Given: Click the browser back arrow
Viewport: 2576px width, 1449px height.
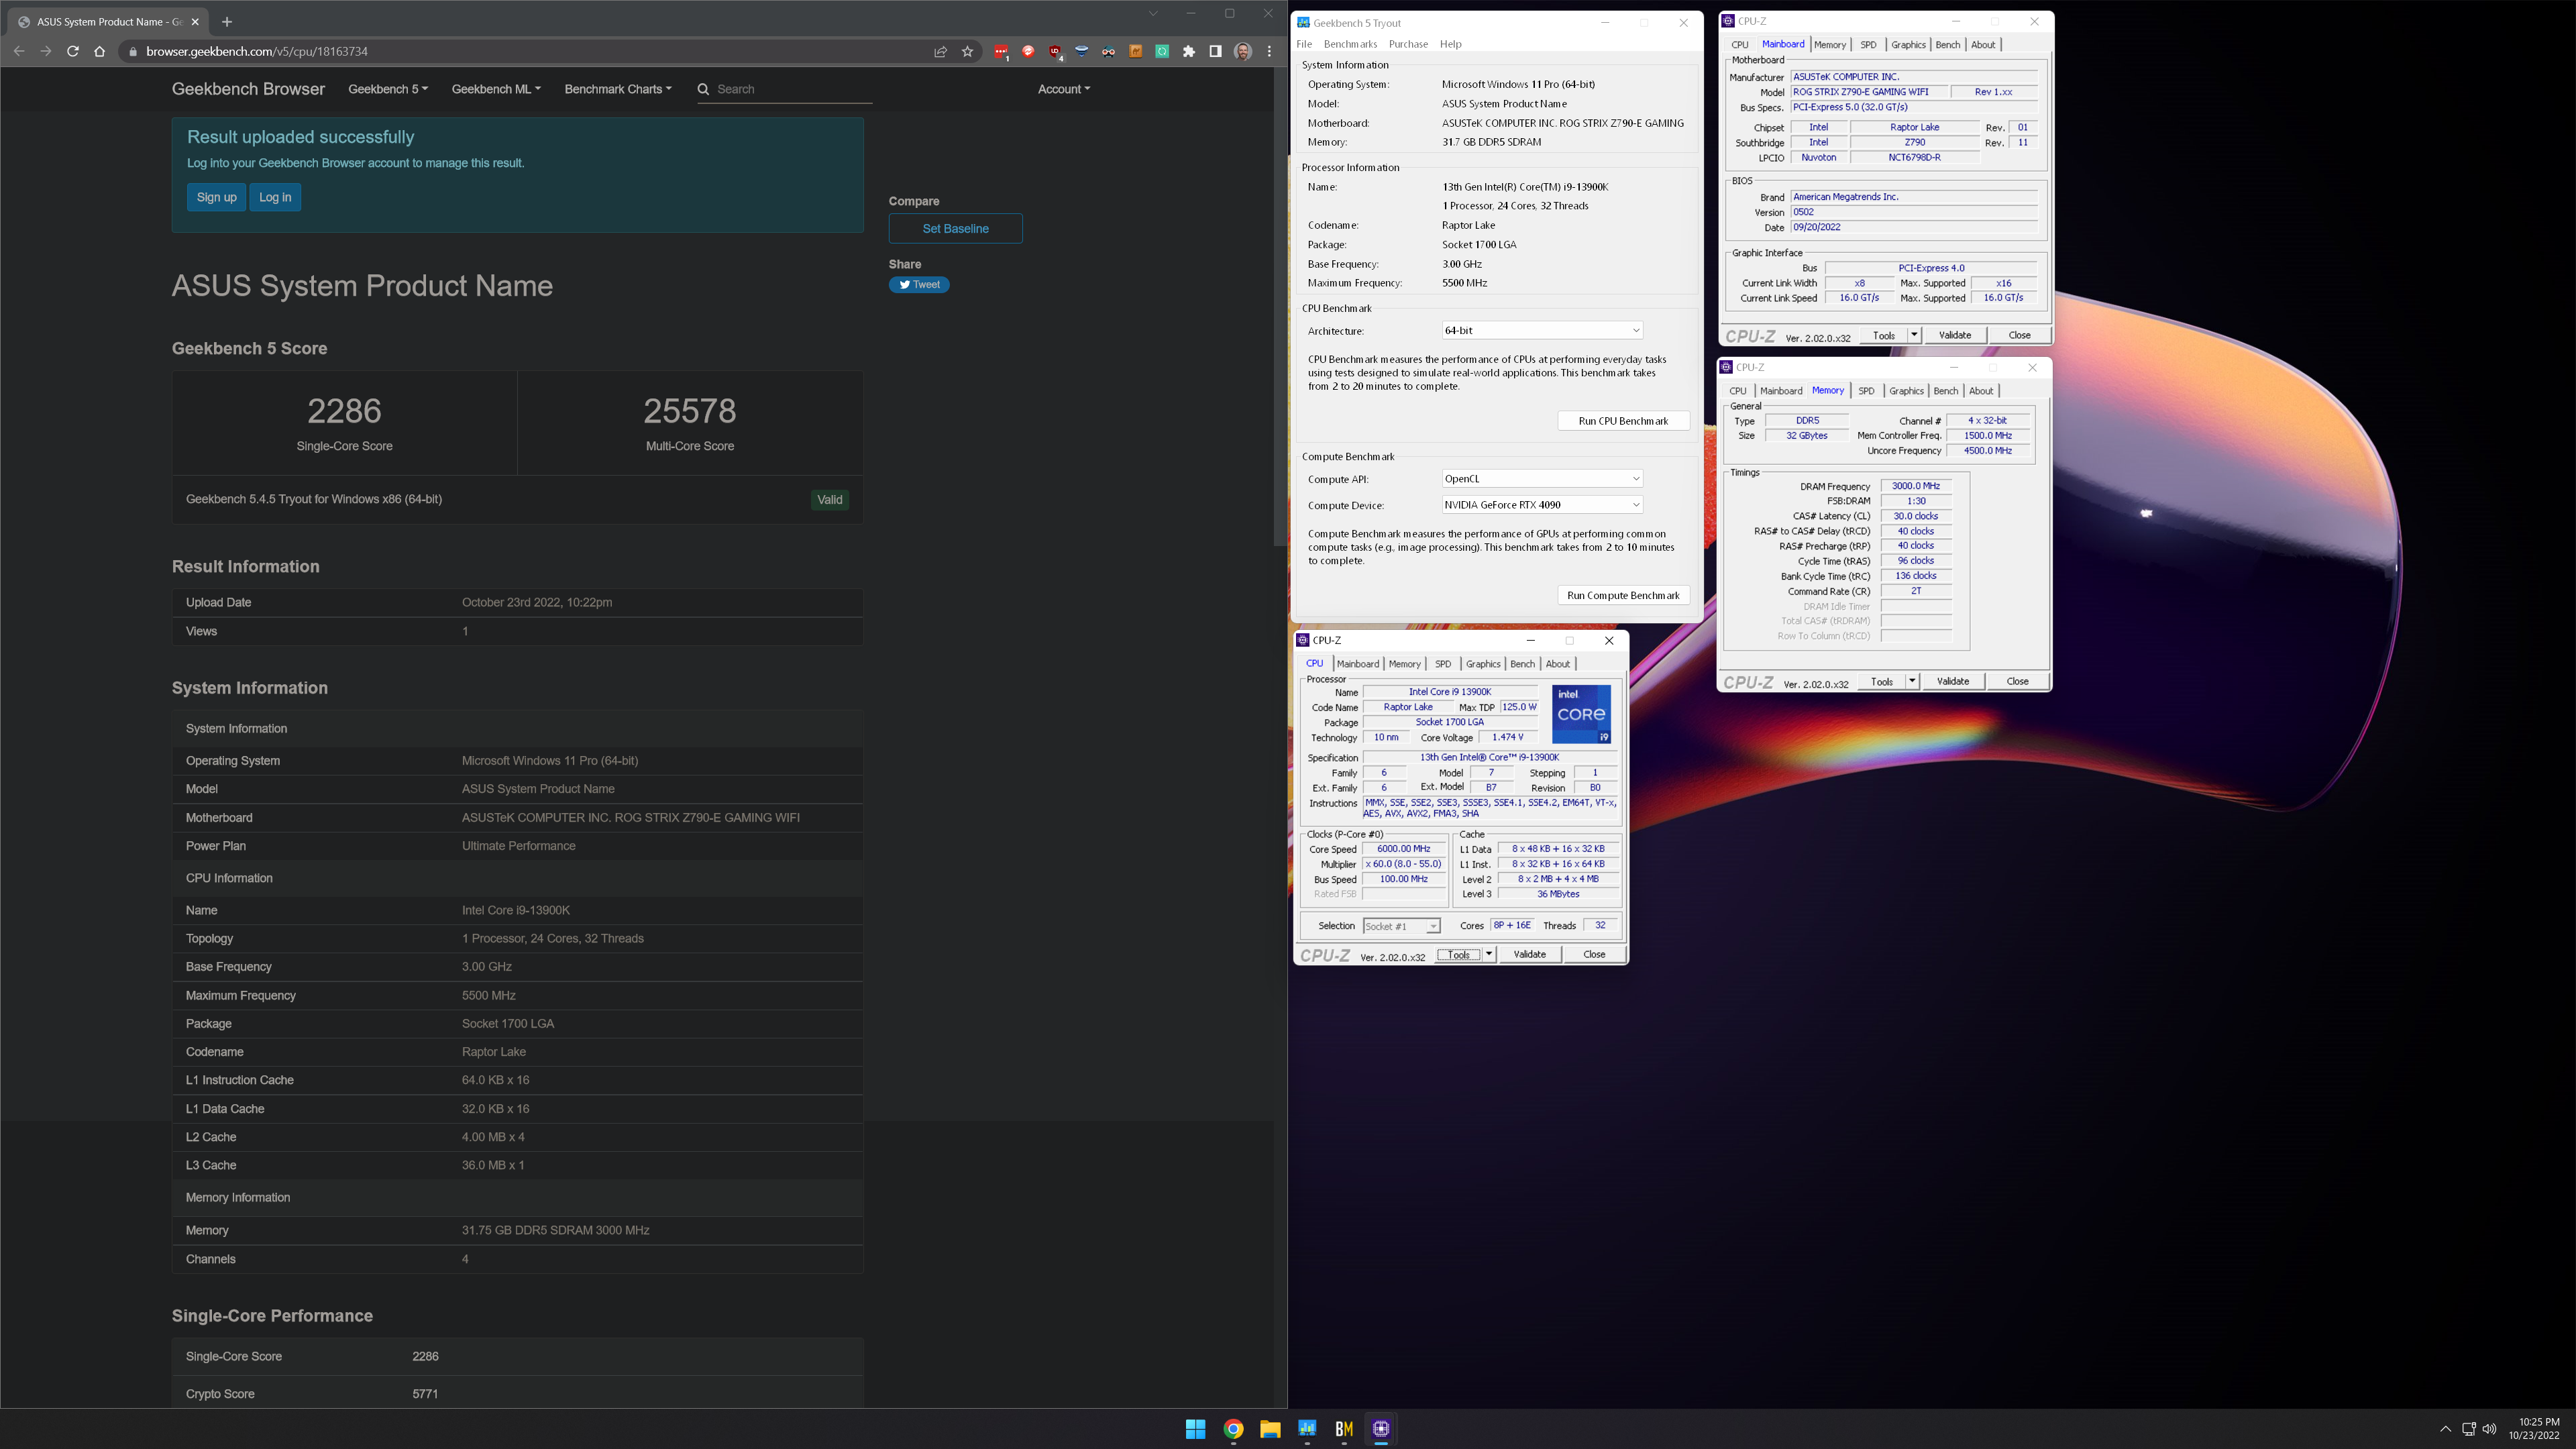Looking at the screenshot, I should point(19,51).
